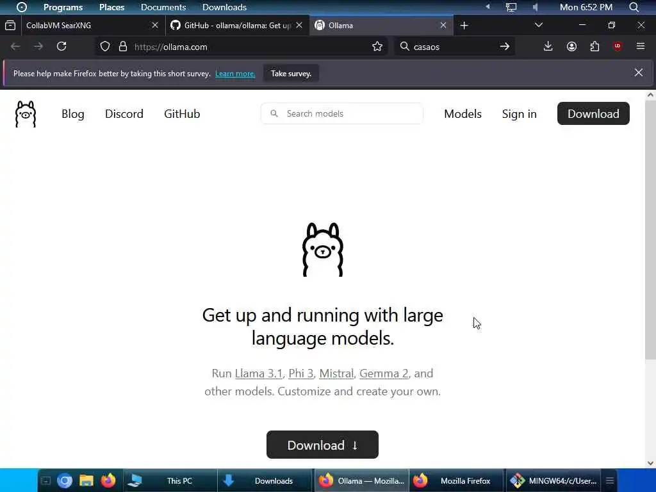Close the Ollama tab

point(443,25)
